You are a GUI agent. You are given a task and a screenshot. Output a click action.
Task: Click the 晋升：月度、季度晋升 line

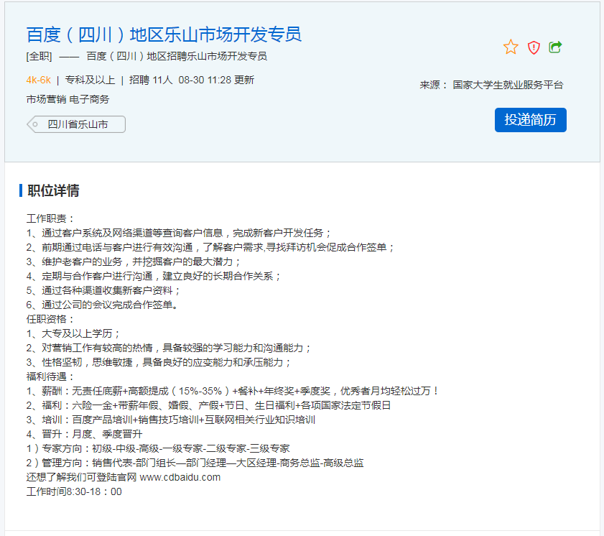coord(84,434)
